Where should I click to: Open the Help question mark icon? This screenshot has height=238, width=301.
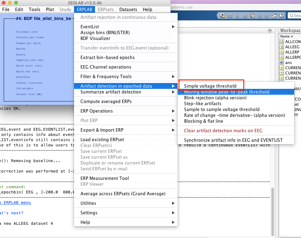pos(282,15)
